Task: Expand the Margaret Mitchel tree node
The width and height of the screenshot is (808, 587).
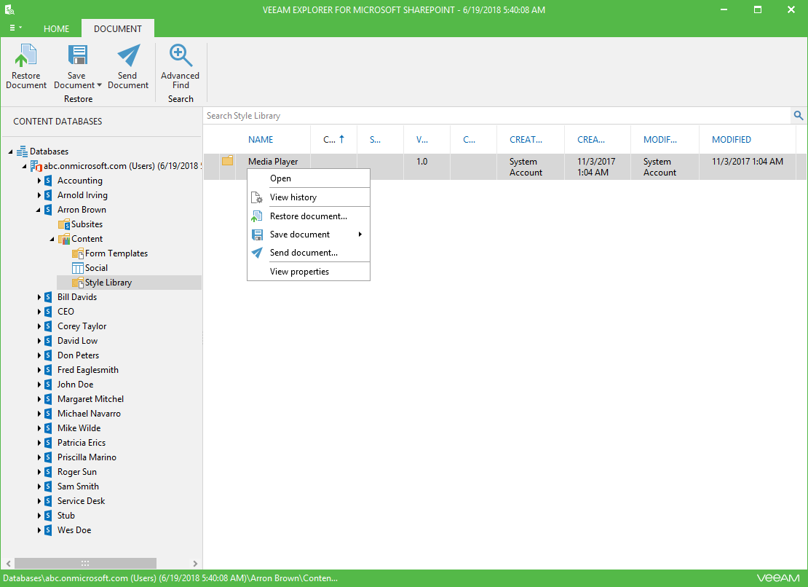Action: click(x=39, y=399)
